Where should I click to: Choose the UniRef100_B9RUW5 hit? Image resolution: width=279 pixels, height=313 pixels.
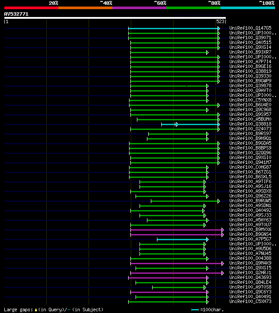pyautogui.click(x=250, y=201)
